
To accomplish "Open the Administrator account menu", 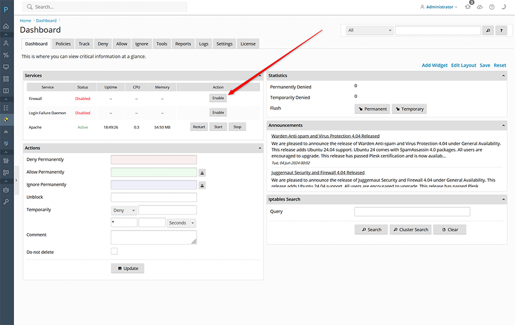I will 438,7.
